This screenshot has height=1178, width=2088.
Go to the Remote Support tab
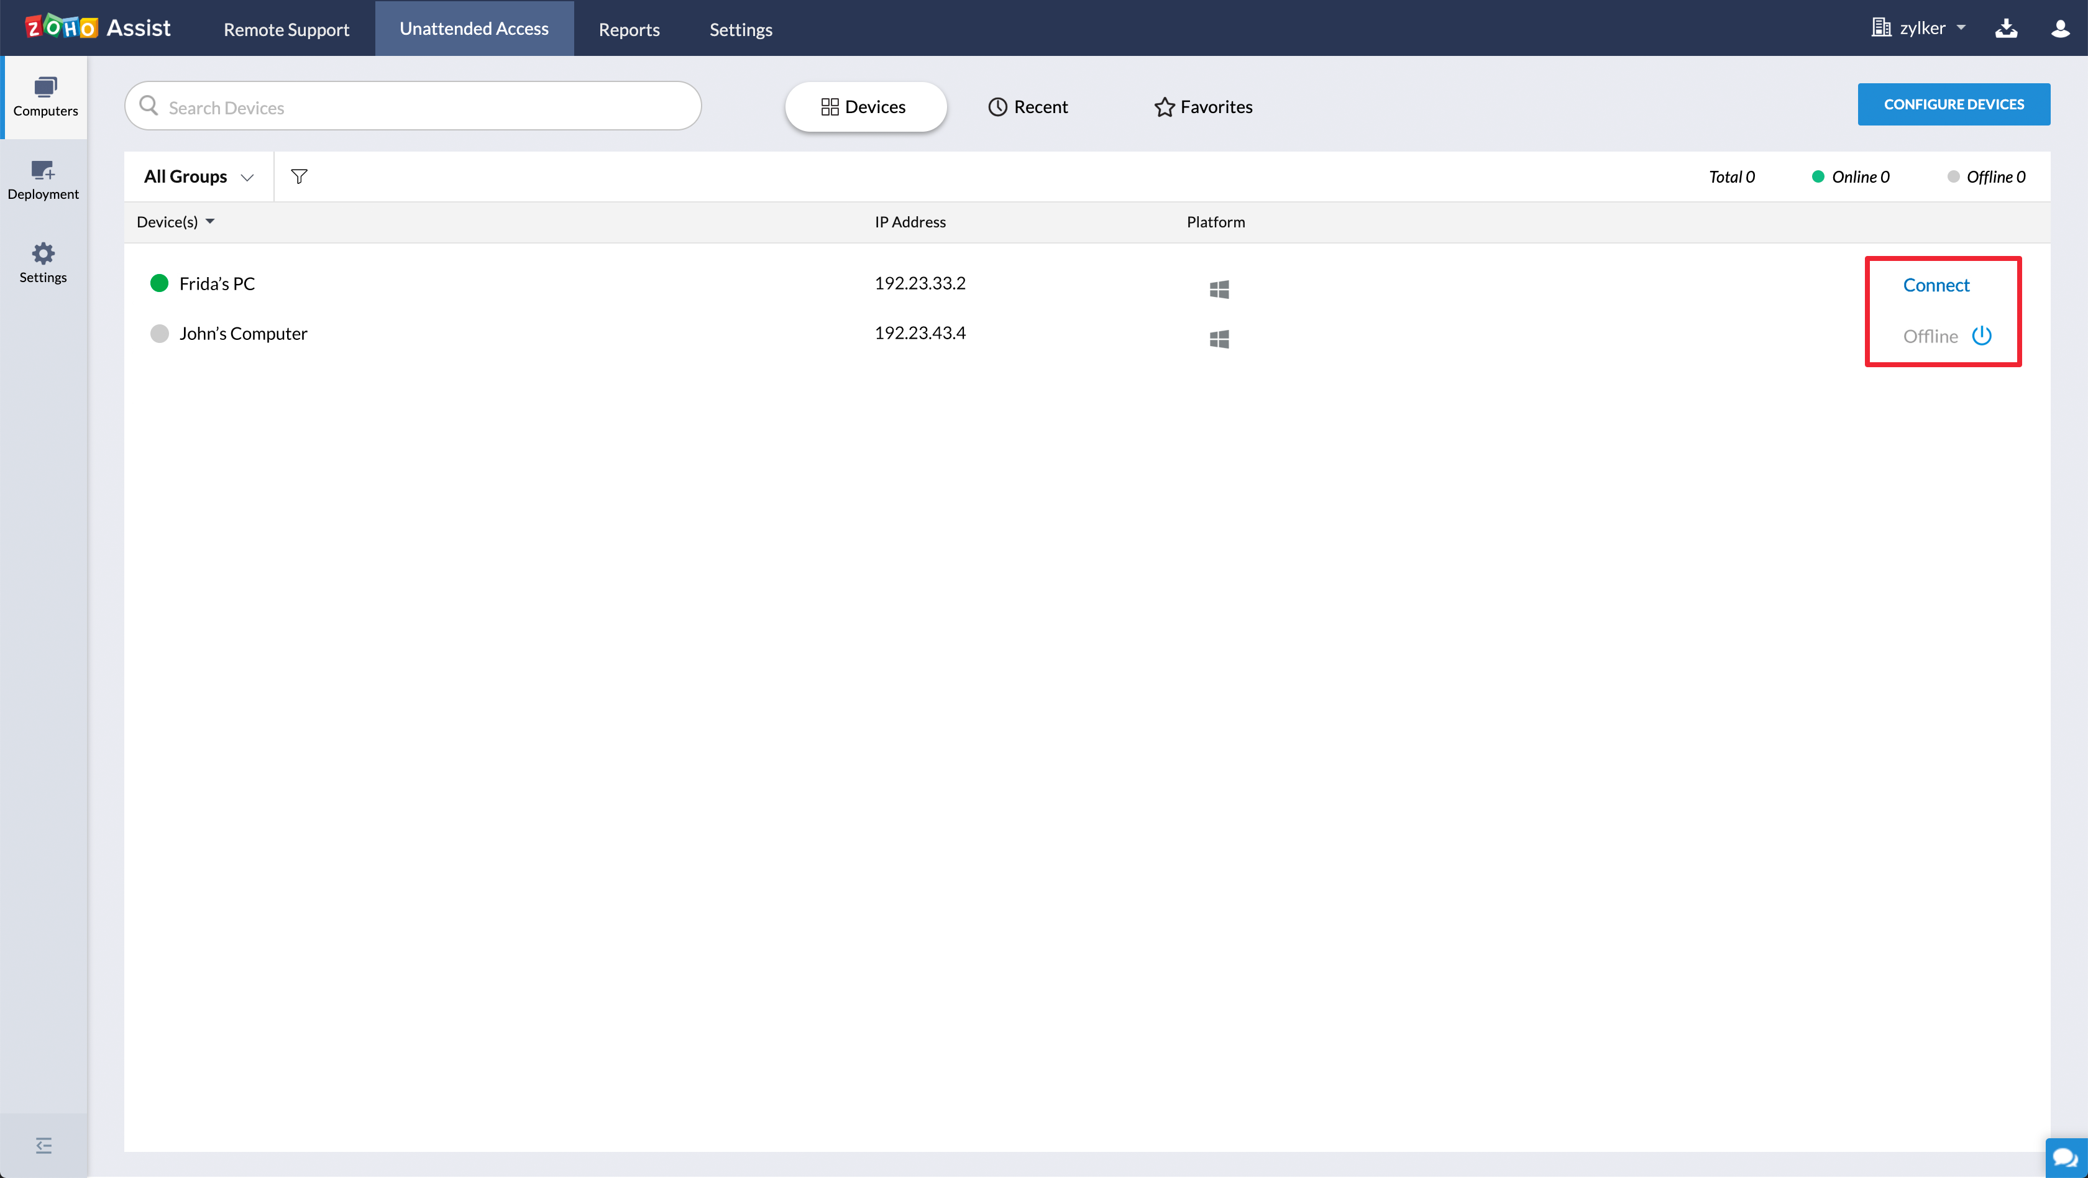tap(286, 29)
